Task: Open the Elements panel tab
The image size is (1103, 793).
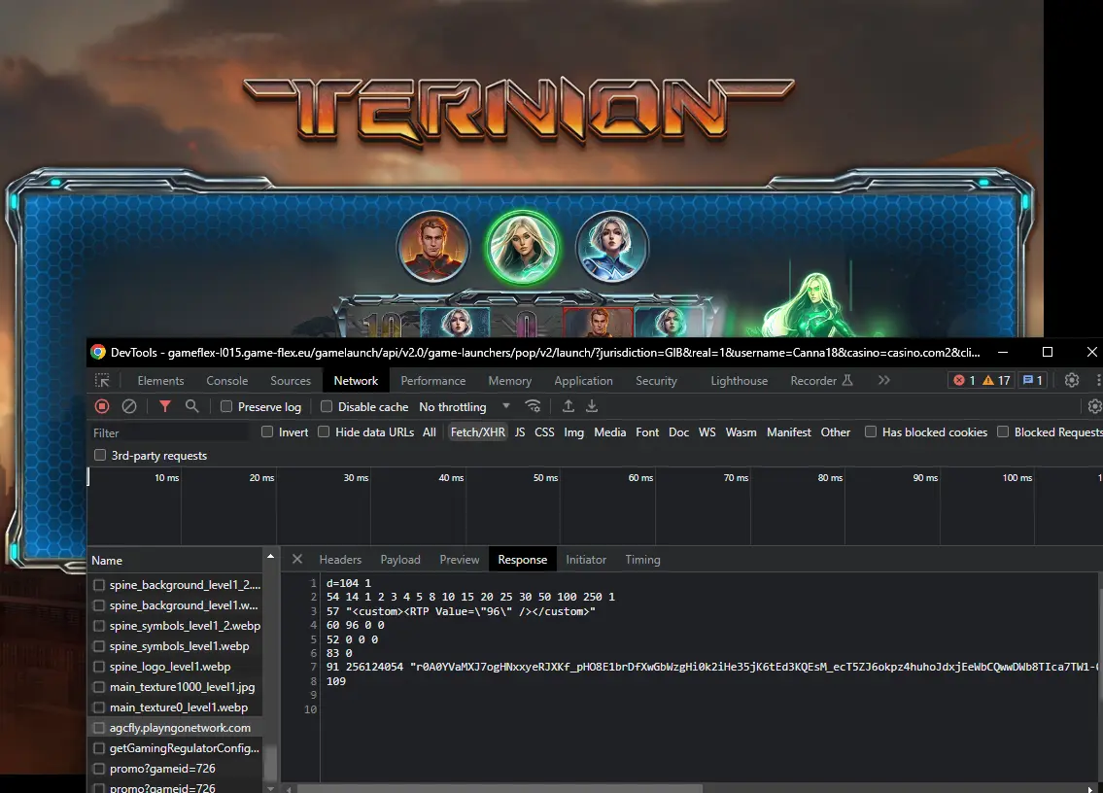Action: coord(160,381)
